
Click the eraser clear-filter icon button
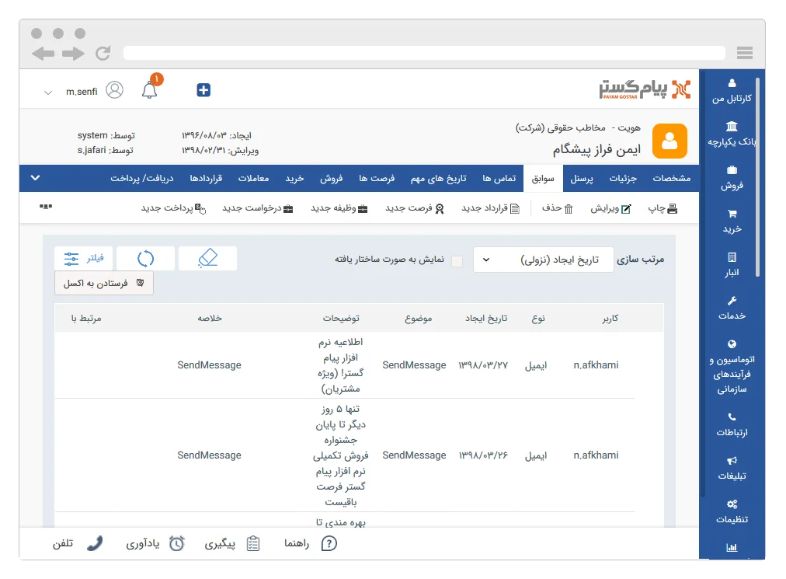207,259
